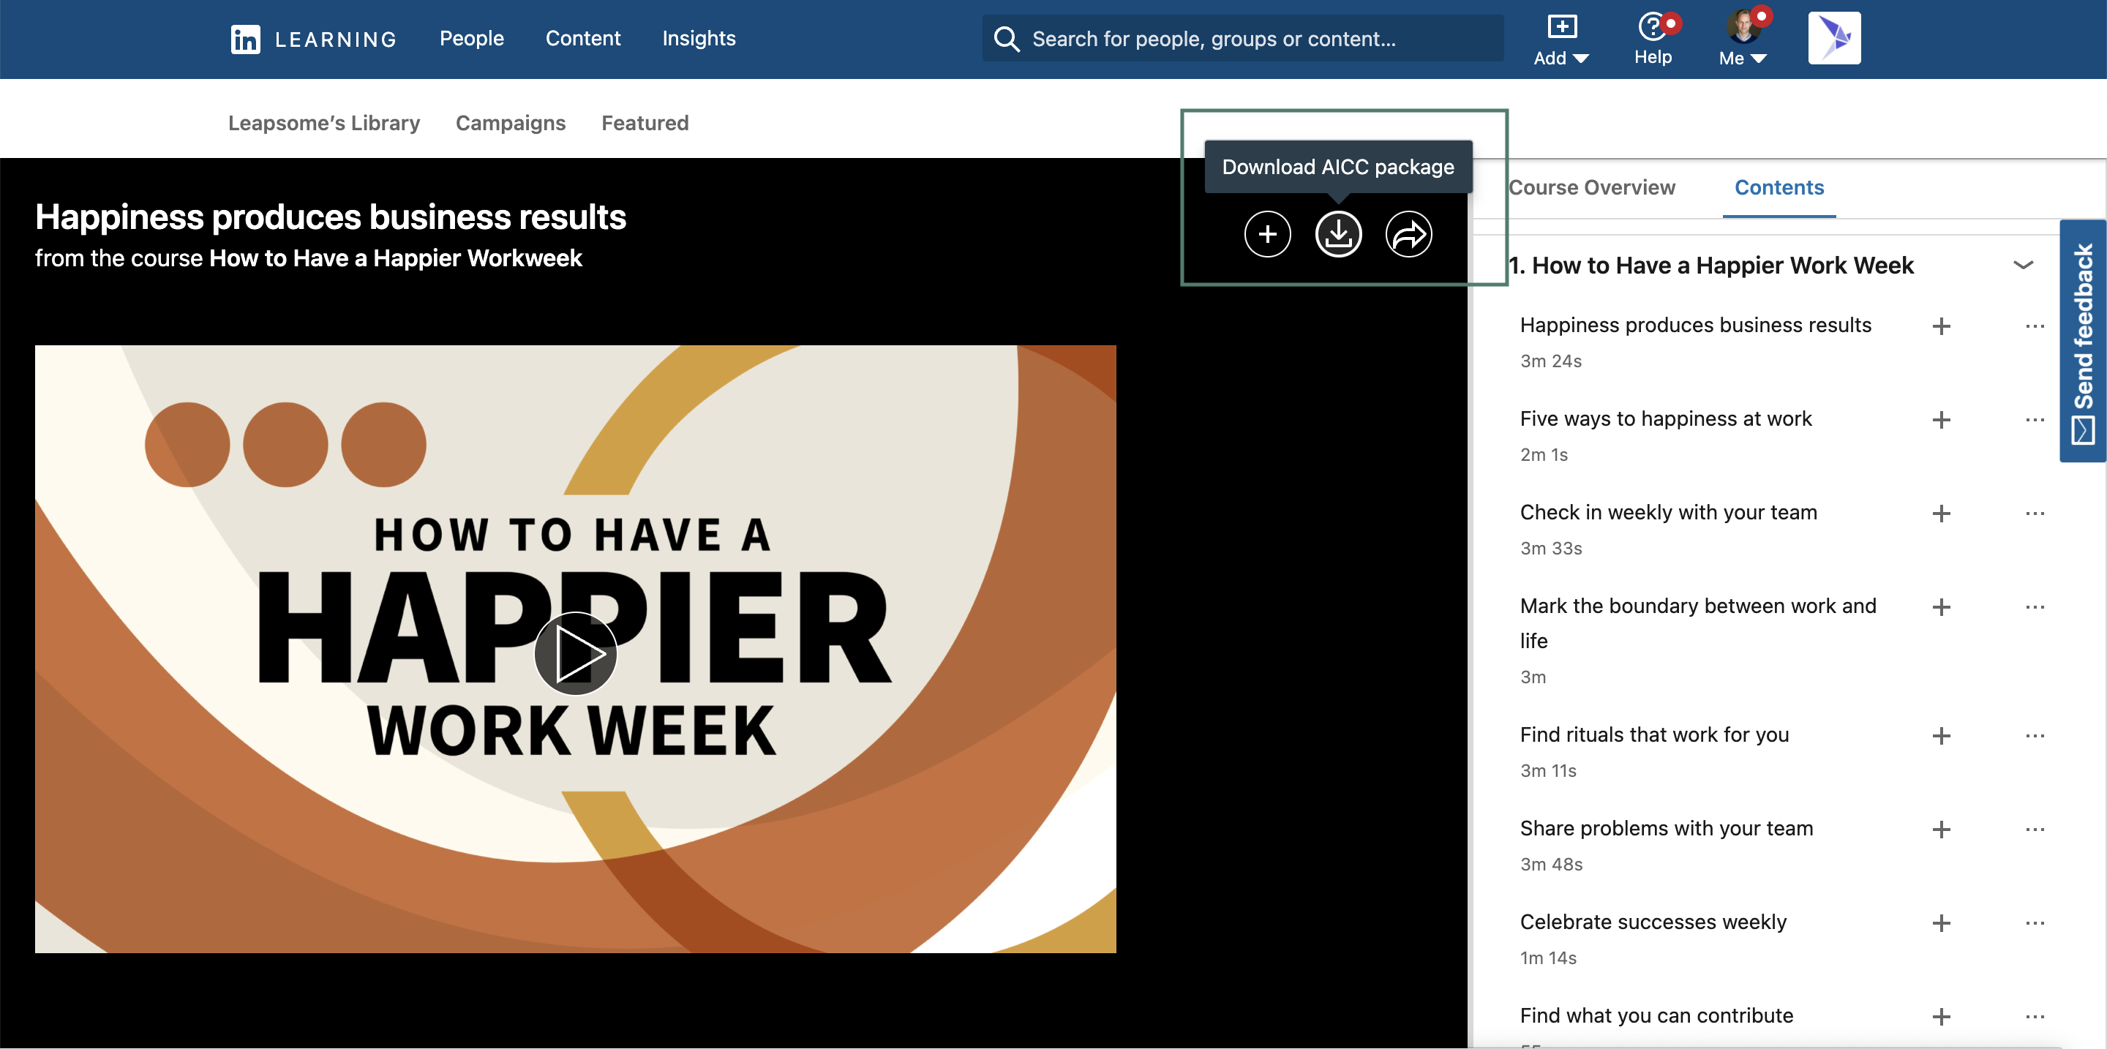Viewport: 2107px width, 1049px height.
Task: Download the AICC package icon
Action: [1338, 234]
